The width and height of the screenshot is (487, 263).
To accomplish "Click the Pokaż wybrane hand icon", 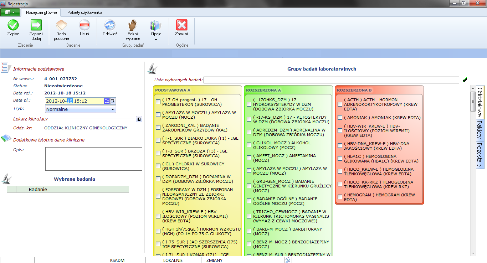I will 133,25.
